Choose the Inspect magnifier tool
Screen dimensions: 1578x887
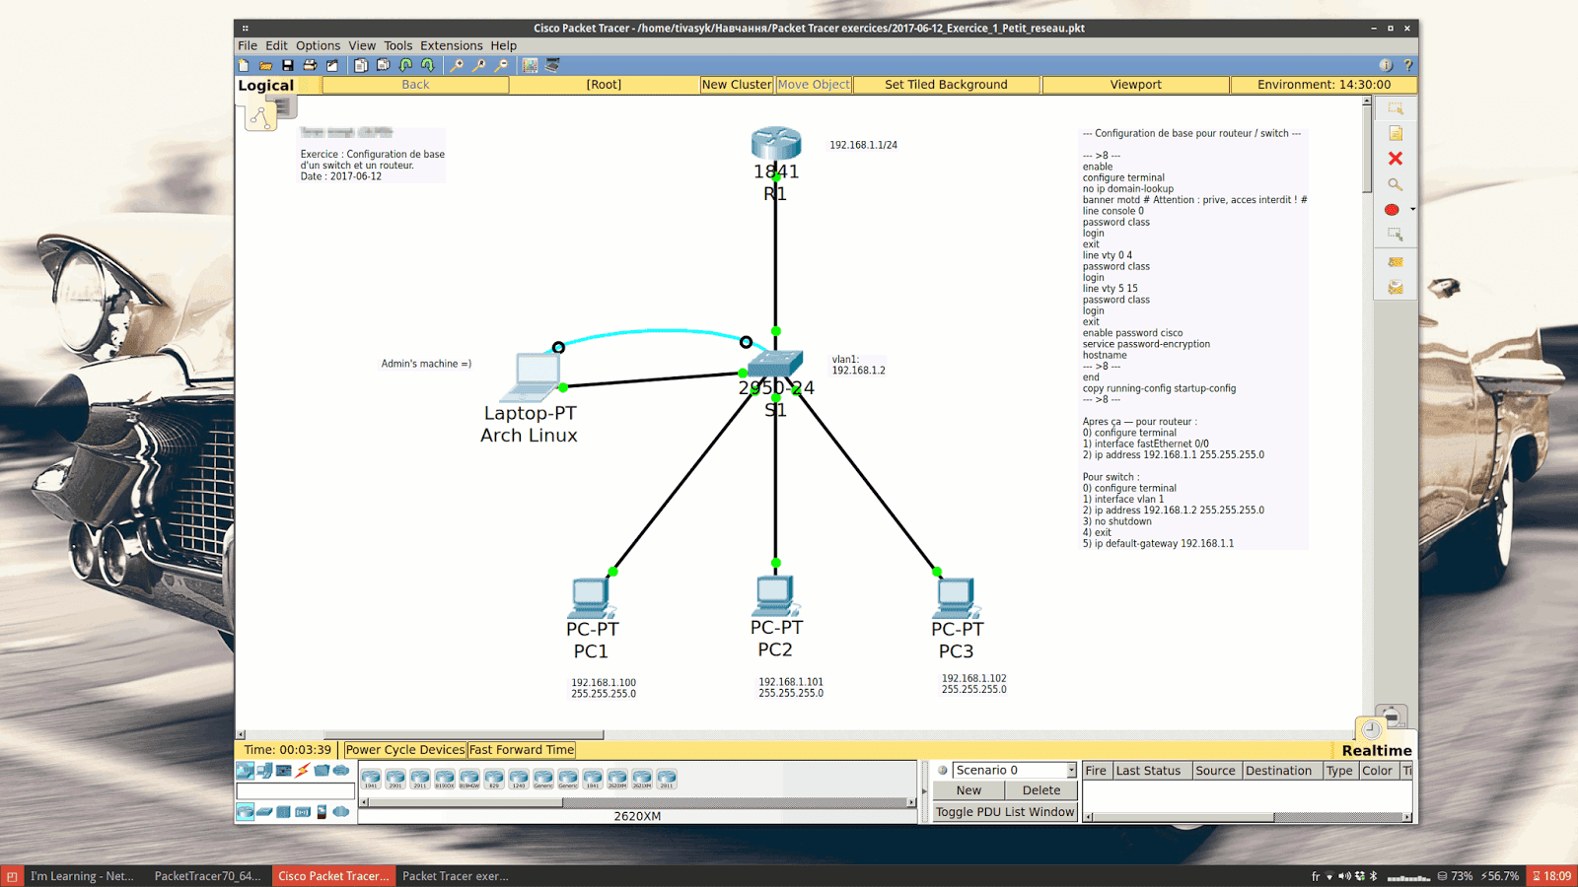pyautogui.click(x=1395, y=184)
